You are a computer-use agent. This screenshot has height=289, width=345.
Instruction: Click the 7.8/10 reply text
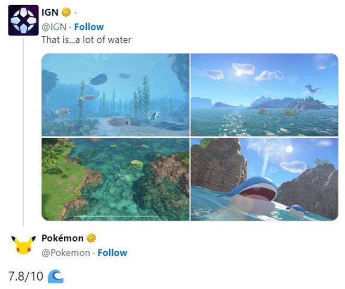pos(26,276)
